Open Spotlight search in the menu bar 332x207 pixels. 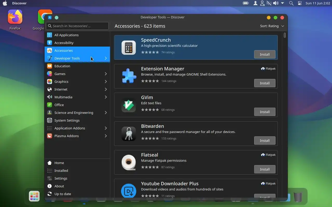pyautogui.click(x=291, y=3)
